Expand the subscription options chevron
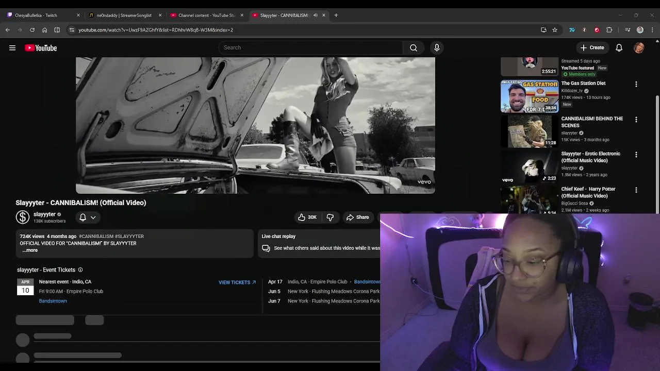660x371 pixels. 93,217
